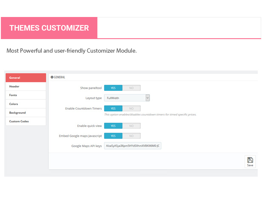This screenshot has height=203, width=262.
Task: Click the 'Most Powerful and user-friendly' tagline text
Action: point(71,51)
